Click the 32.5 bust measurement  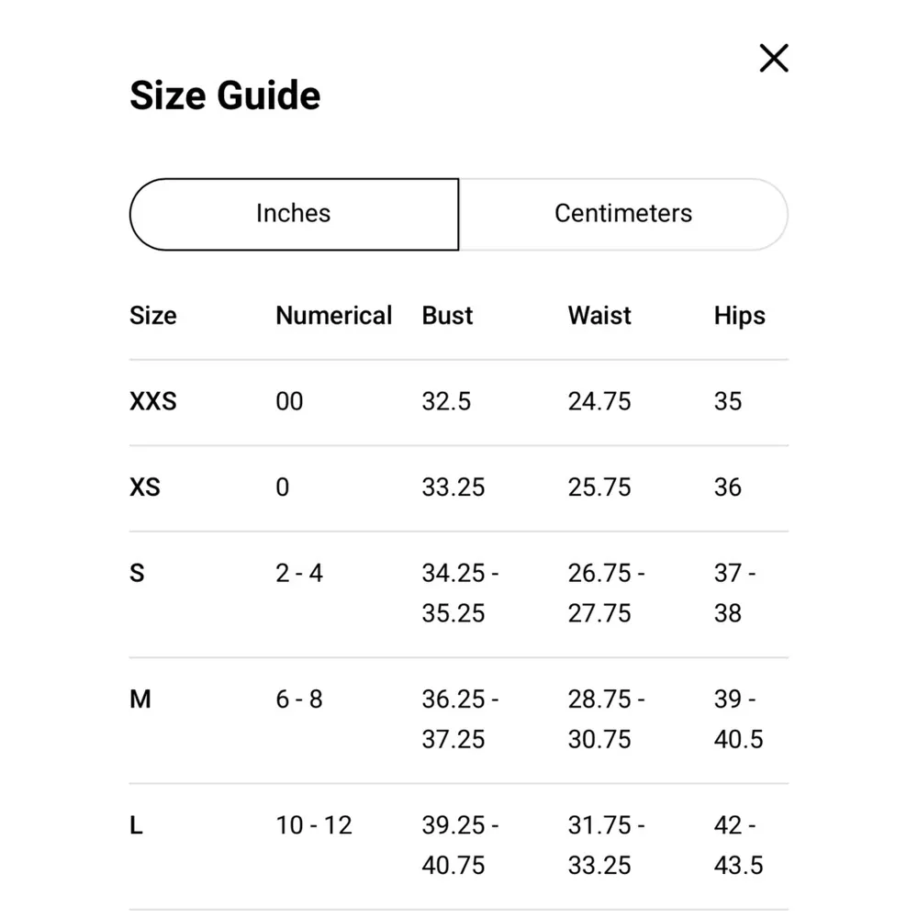pyautogui.click(x=446, y=401)
